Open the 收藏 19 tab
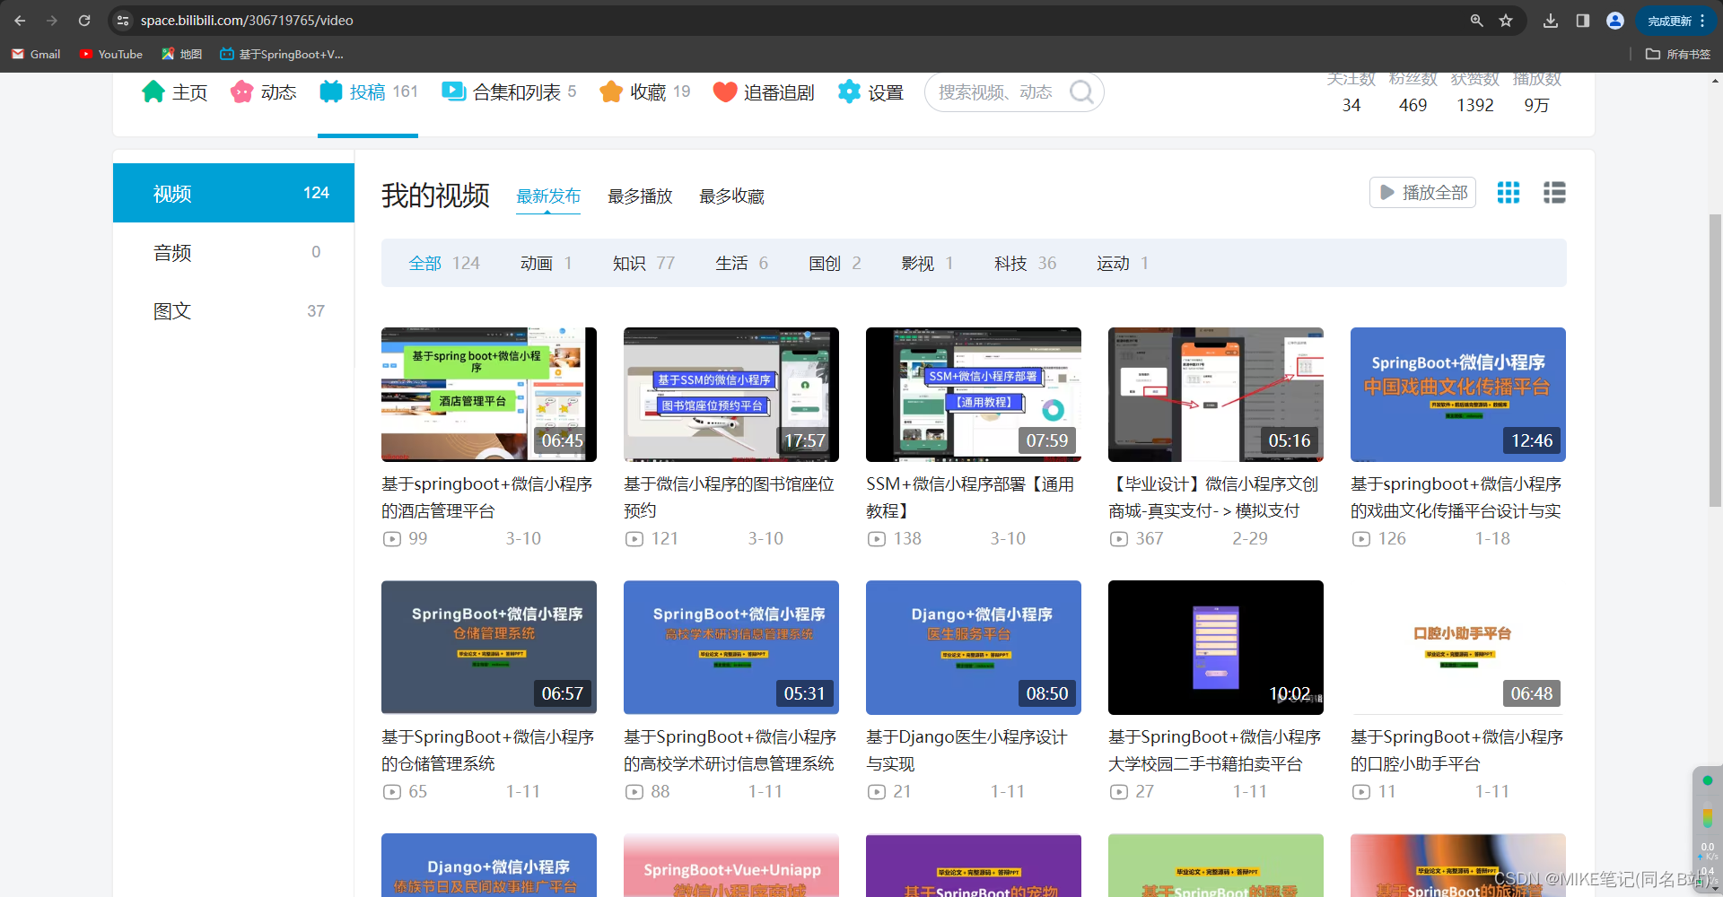Image resolution: width=1723 pixels, height=897 pixels. [644, 91]
